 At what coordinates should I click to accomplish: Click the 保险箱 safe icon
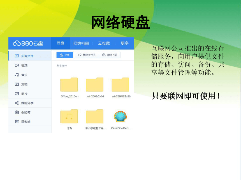tap(17, 112)
